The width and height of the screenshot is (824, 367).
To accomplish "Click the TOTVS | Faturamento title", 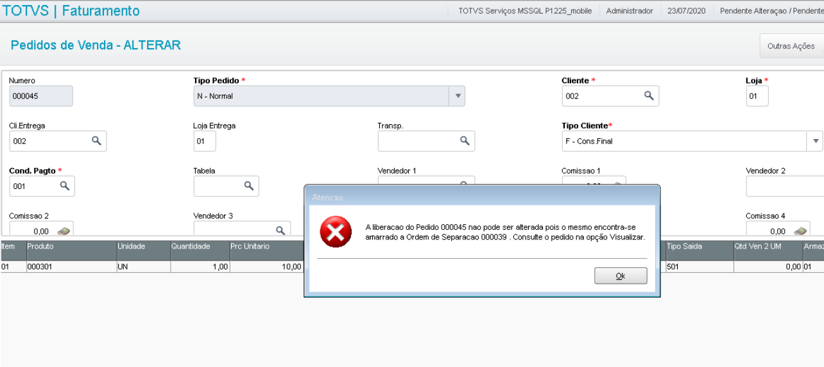I will 71,11.
